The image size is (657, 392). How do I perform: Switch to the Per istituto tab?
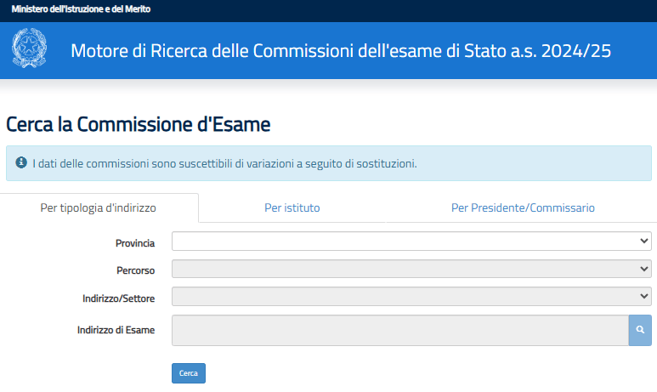click(292, 208)
